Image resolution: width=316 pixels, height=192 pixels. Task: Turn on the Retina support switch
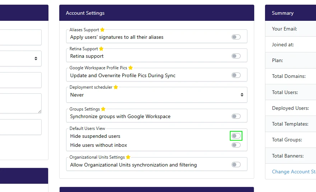[x=236, y=56]
